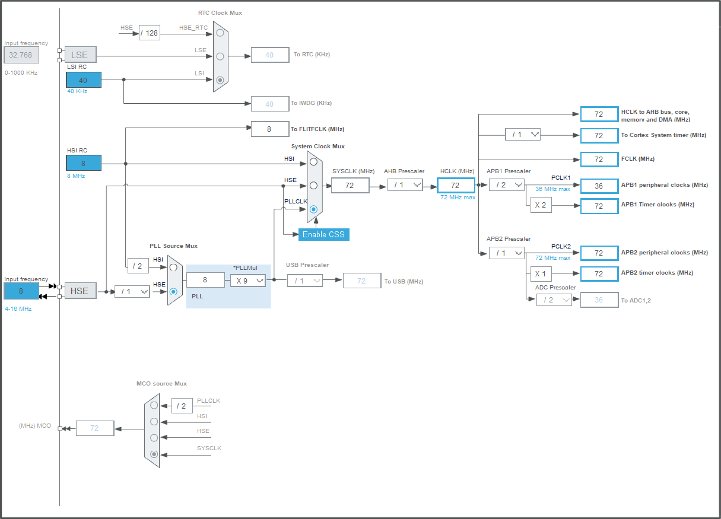Screen dimensions: 721x519
Task: Click the X 1 APB2 timer multiplier box
Action: point(541,273)
